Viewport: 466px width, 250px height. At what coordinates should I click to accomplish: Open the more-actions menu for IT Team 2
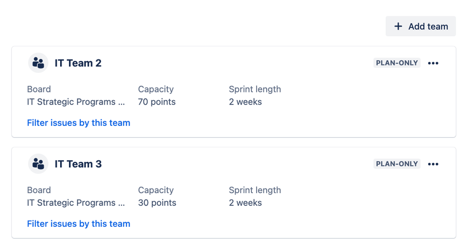433,63
